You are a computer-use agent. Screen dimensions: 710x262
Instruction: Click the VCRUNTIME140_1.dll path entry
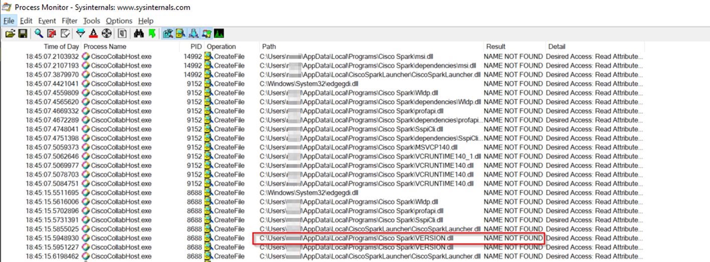(x=370, y=156)
